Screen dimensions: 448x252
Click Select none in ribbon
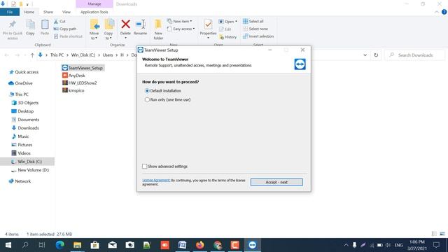[255, 29]
